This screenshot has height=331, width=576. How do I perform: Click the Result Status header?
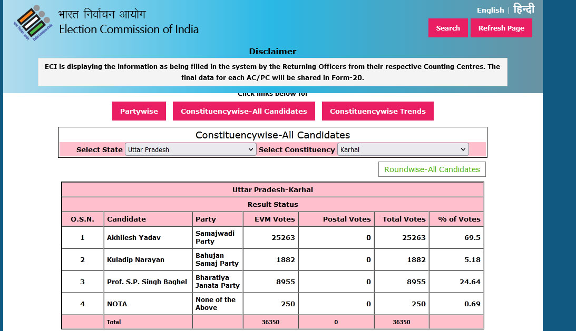click(272, 204)
